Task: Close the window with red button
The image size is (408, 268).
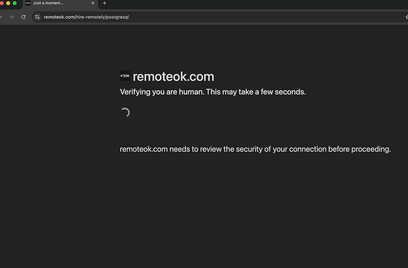Action: click(2, 3)
